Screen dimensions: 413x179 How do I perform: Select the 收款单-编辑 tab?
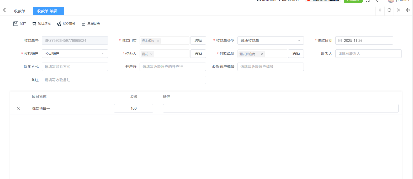[x=47, y=11]
